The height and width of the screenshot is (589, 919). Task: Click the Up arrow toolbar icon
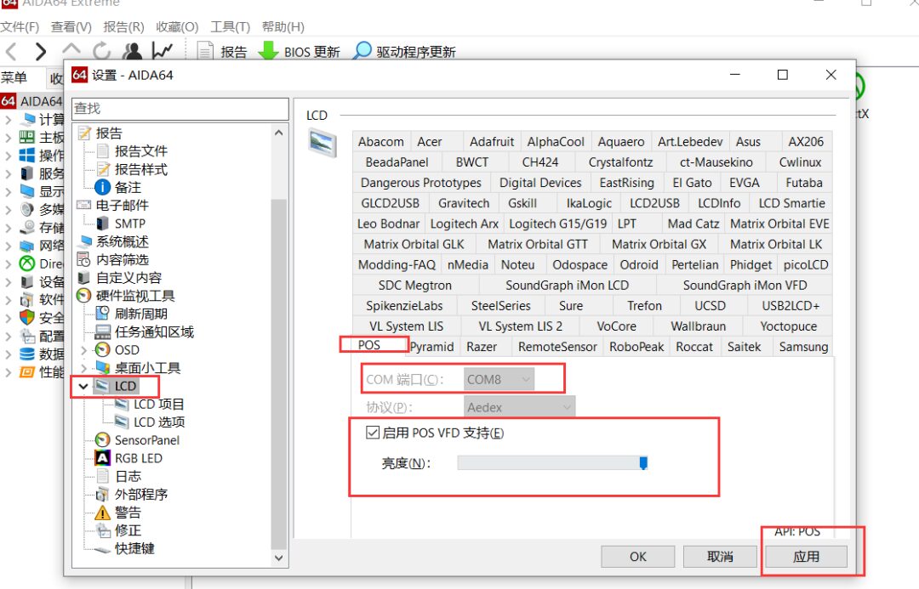(x=71, y=50)
